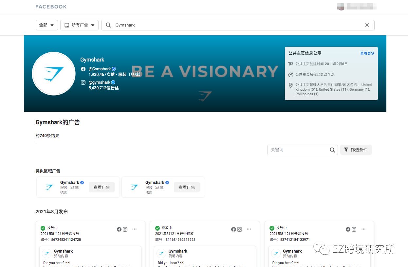Click the blurred user profile in the header
The height and width of the screenshot is (267, 408).
pos(357,6)
